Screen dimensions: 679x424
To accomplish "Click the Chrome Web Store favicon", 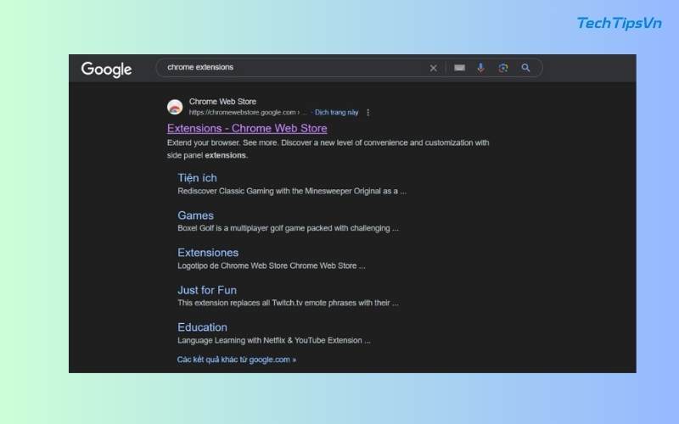I will (x=175, y=107).
